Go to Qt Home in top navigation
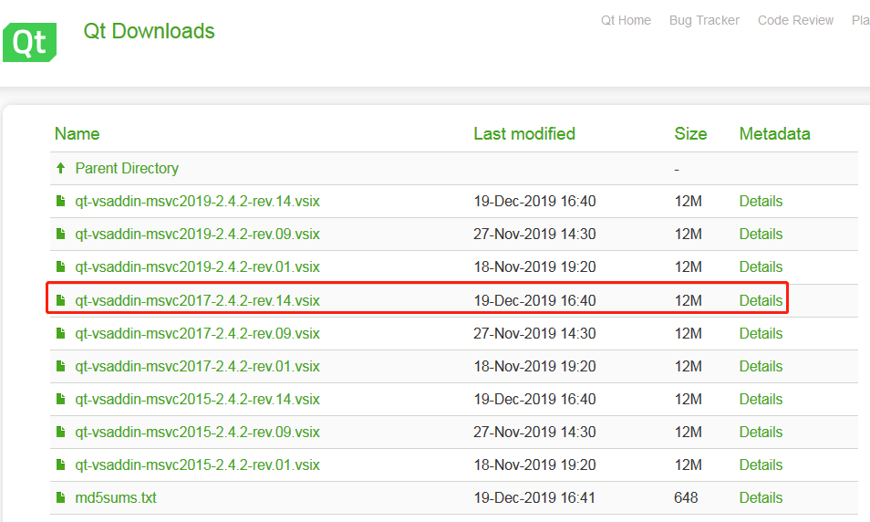 [626, 21]
